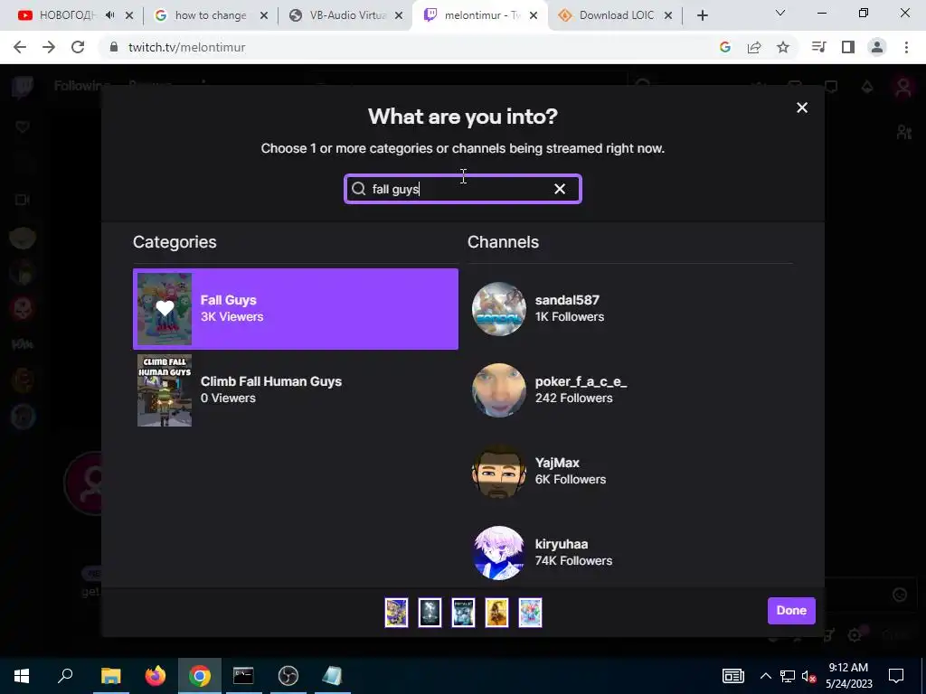This screenshot has height=694, width=926.
Task: Click Climb Fall Human Guys cover art
Action: click(165, 390)
